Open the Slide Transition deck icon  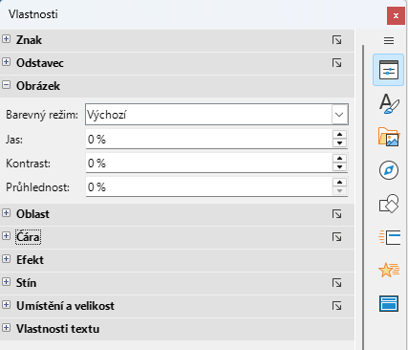(389, 237)
